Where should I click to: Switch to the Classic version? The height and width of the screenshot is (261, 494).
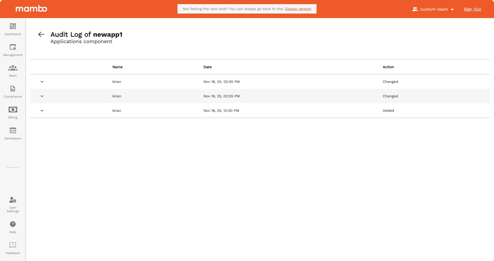(298, 9)
